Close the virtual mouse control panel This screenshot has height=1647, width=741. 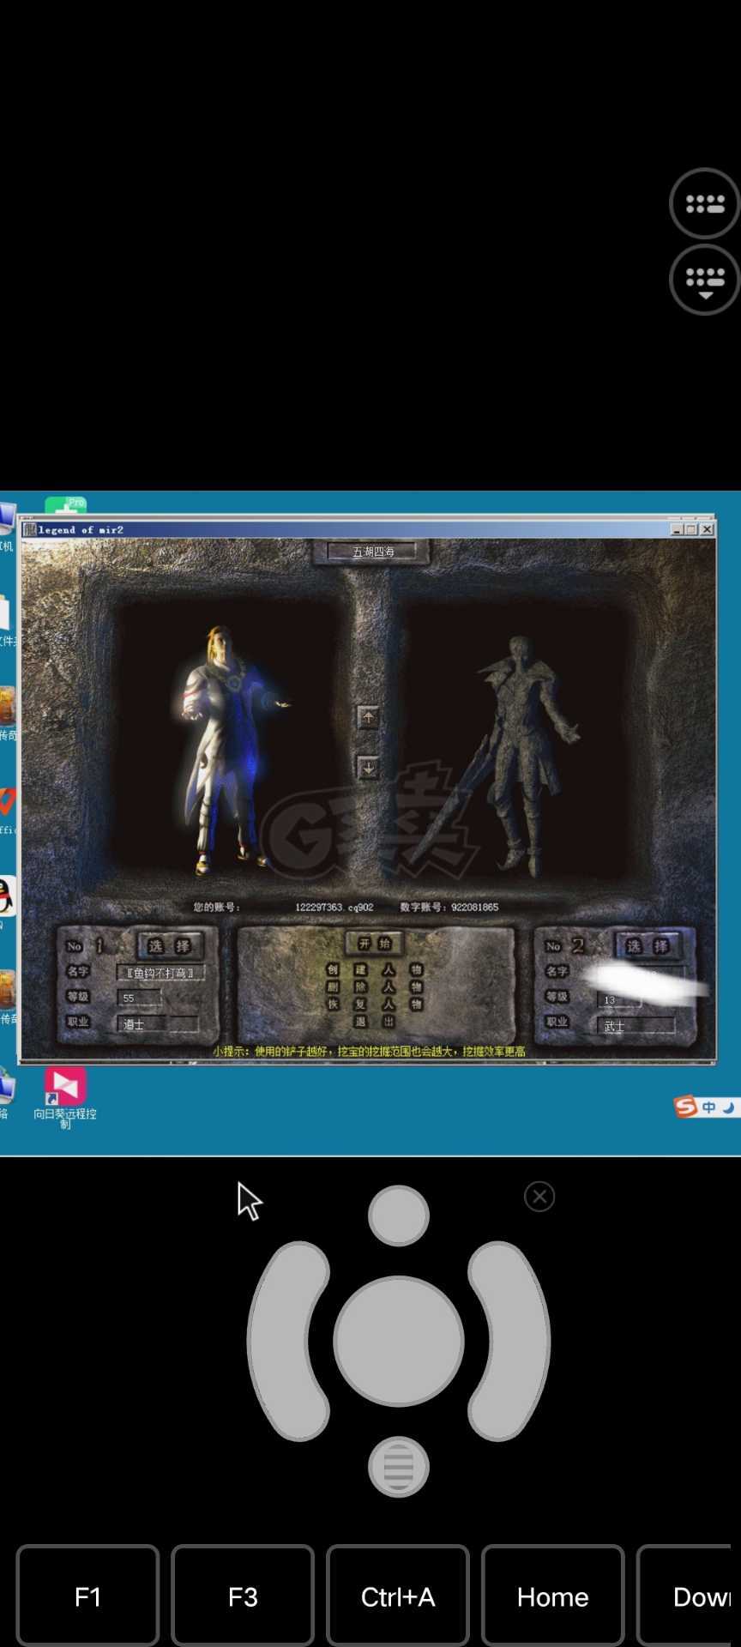tap(539, 1197)
